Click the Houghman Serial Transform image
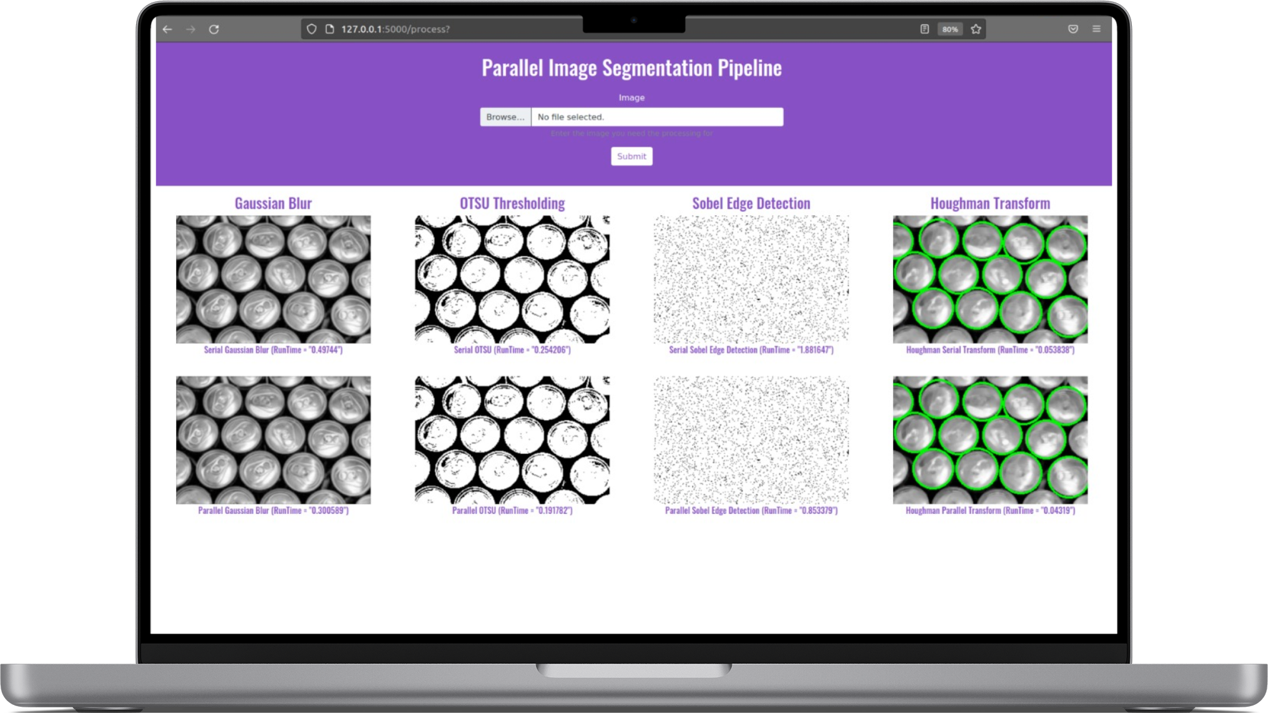The width and height of the screenshot is (1268, 713). click(x=990, y=279)
